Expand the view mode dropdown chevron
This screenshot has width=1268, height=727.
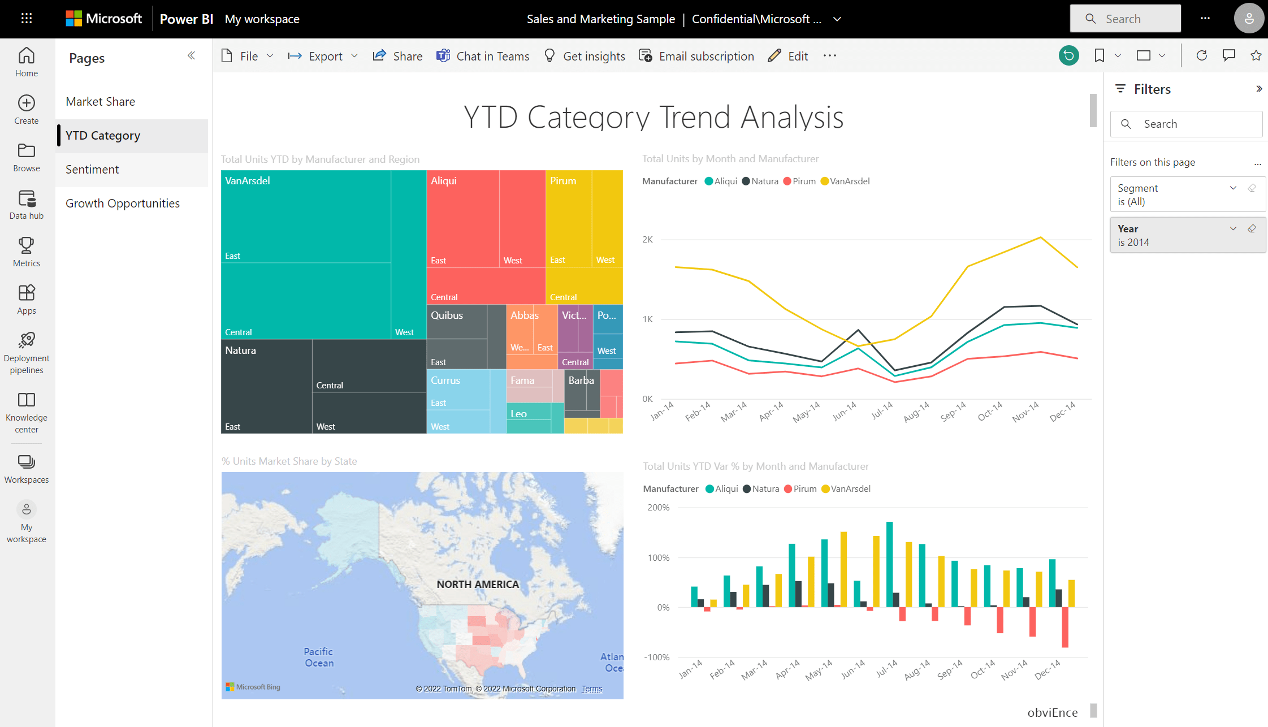pyautogui.click(x=1162, y=55)
